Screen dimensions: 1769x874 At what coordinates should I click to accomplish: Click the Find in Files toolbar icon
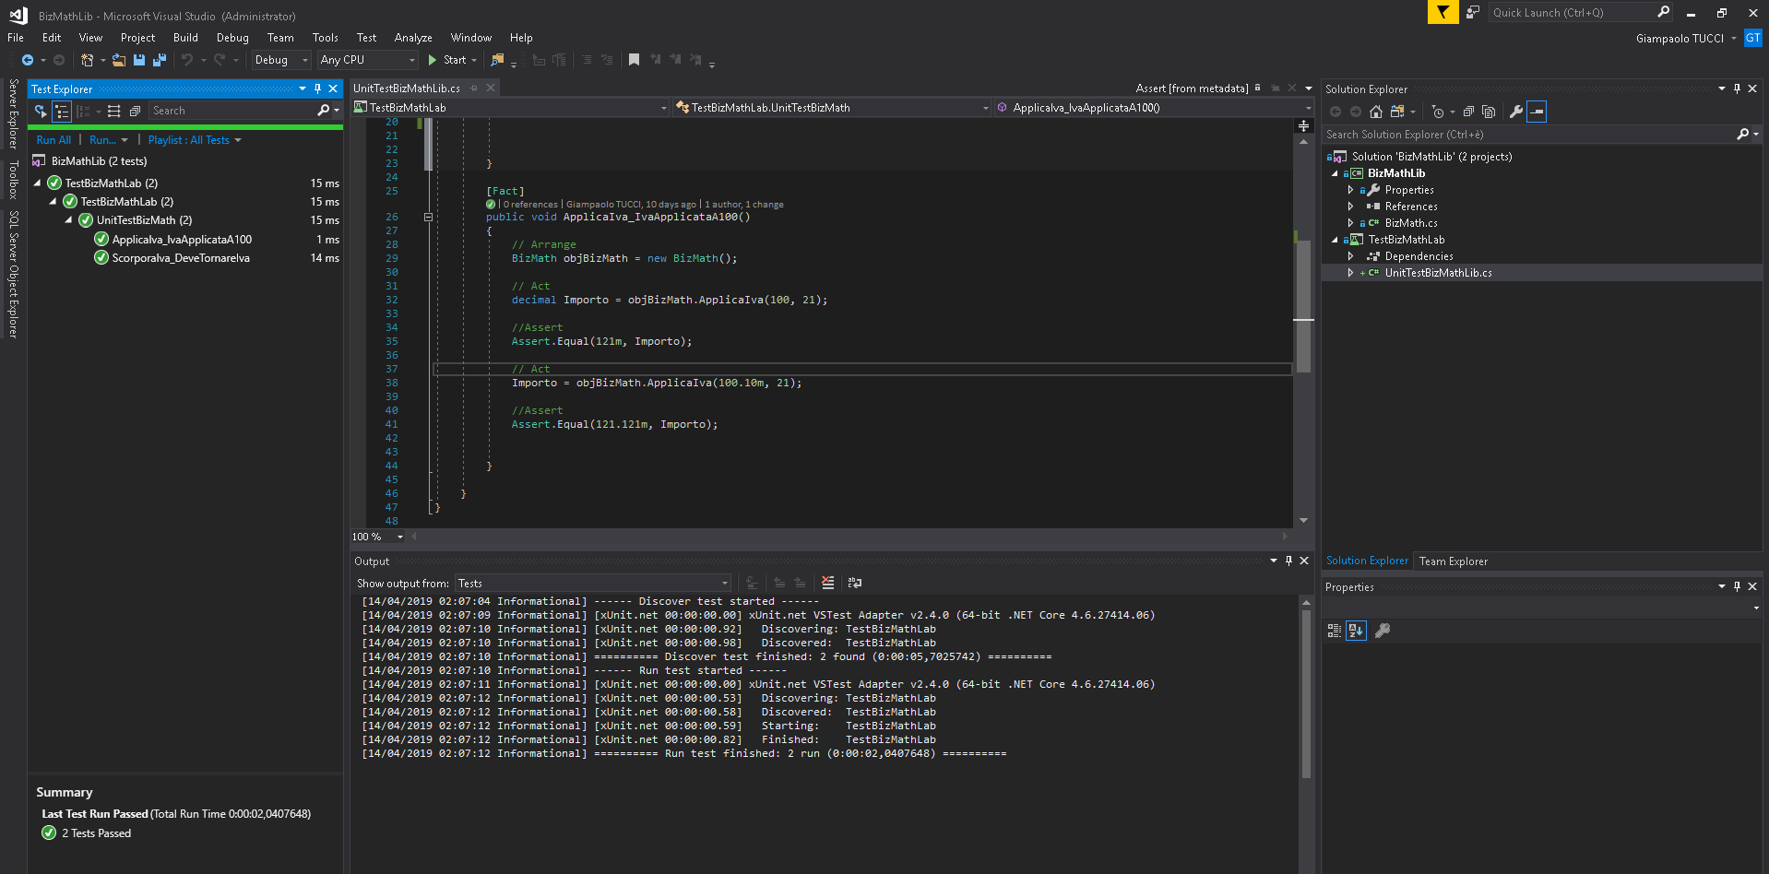pos(497,60)
